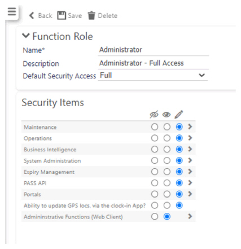The width and height of the screenshot is (241, 249).
Task: Click the Delete text label
Action: pyautogui.click(x=108, y=16)
